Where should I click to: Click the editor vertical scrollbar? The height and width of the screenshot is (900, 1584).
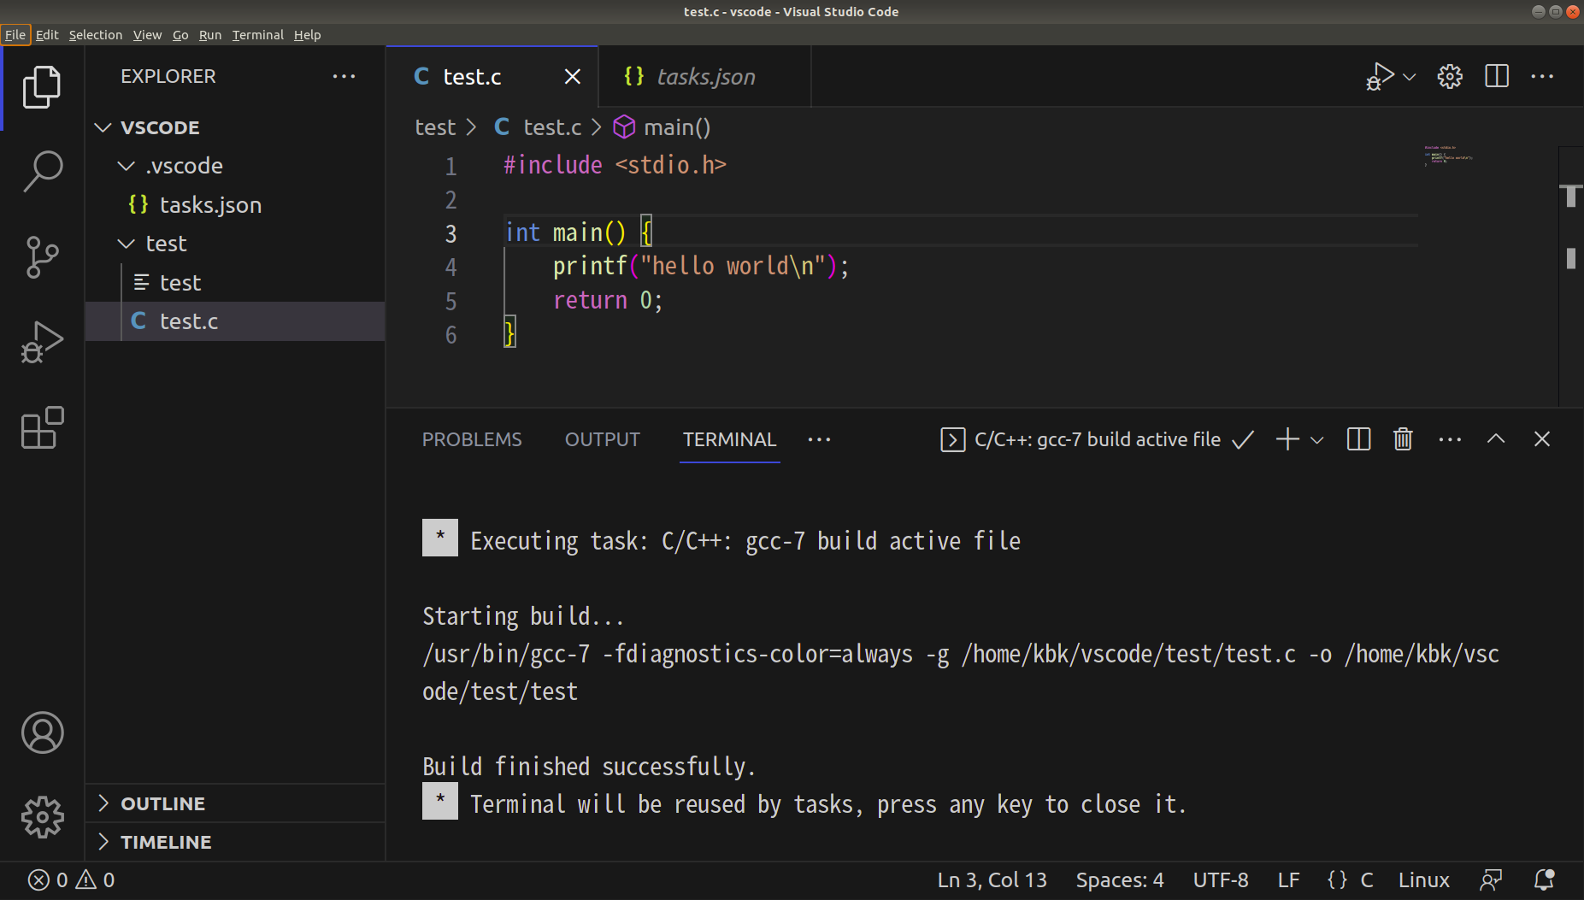pos(1570,275)
